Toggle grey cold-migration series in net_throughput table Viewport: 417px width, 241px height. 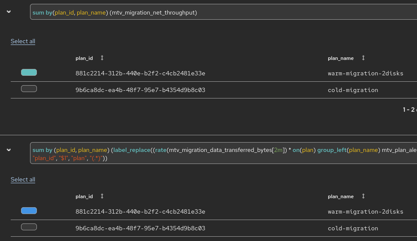click(29, 89)
